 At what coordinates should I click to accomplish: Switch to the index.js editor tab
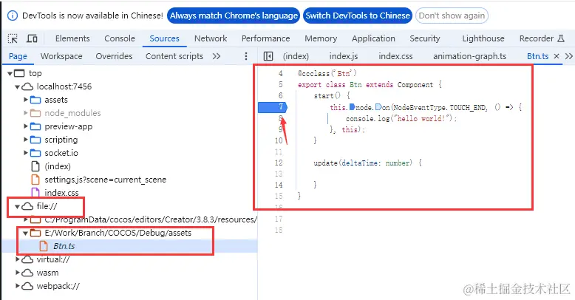coord(344,56)
